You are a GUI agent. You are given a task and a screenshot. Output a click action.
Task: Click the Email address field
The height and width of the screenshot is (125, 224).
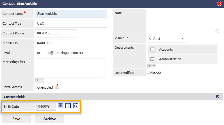pos(71,53)
